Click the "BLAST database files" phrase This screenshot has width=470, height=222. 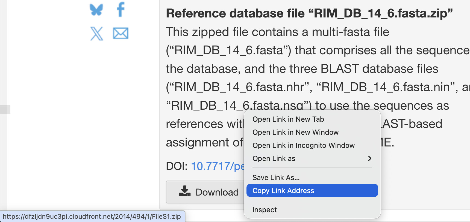(x=379, y=69)
